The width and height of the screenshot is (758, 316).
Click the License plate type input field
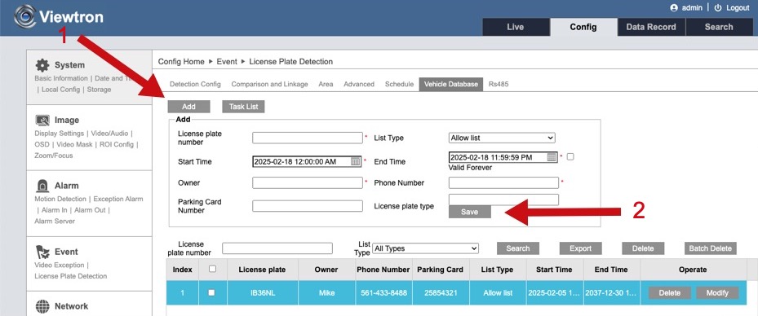coord(503,200)
